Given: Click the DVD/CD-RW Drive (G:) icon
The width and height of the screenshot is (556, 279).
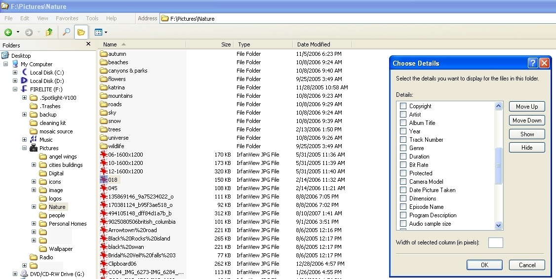Looking at the screenshot, I should (x=24, y=274).
